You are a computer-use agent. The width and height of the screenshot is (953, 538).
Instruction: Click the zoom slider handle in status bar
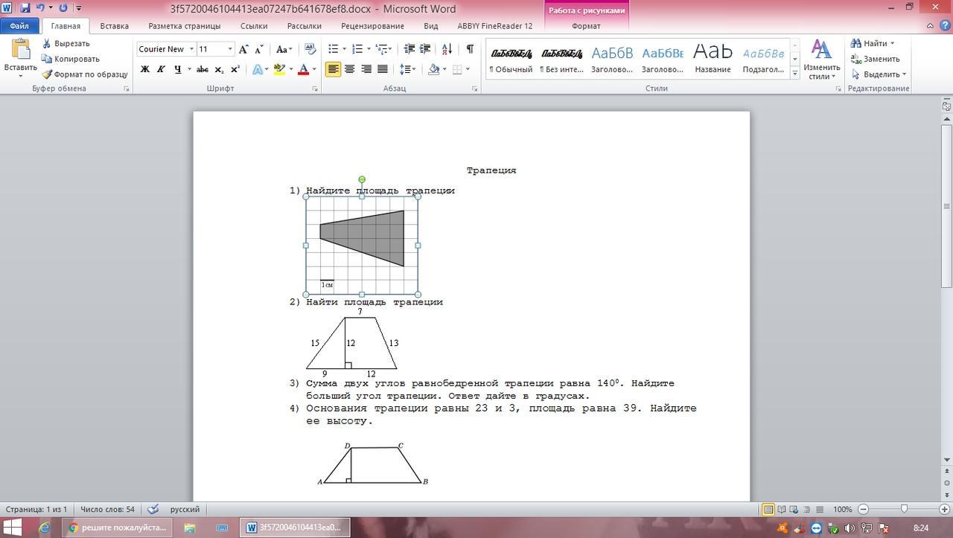[x=904, y=509]
